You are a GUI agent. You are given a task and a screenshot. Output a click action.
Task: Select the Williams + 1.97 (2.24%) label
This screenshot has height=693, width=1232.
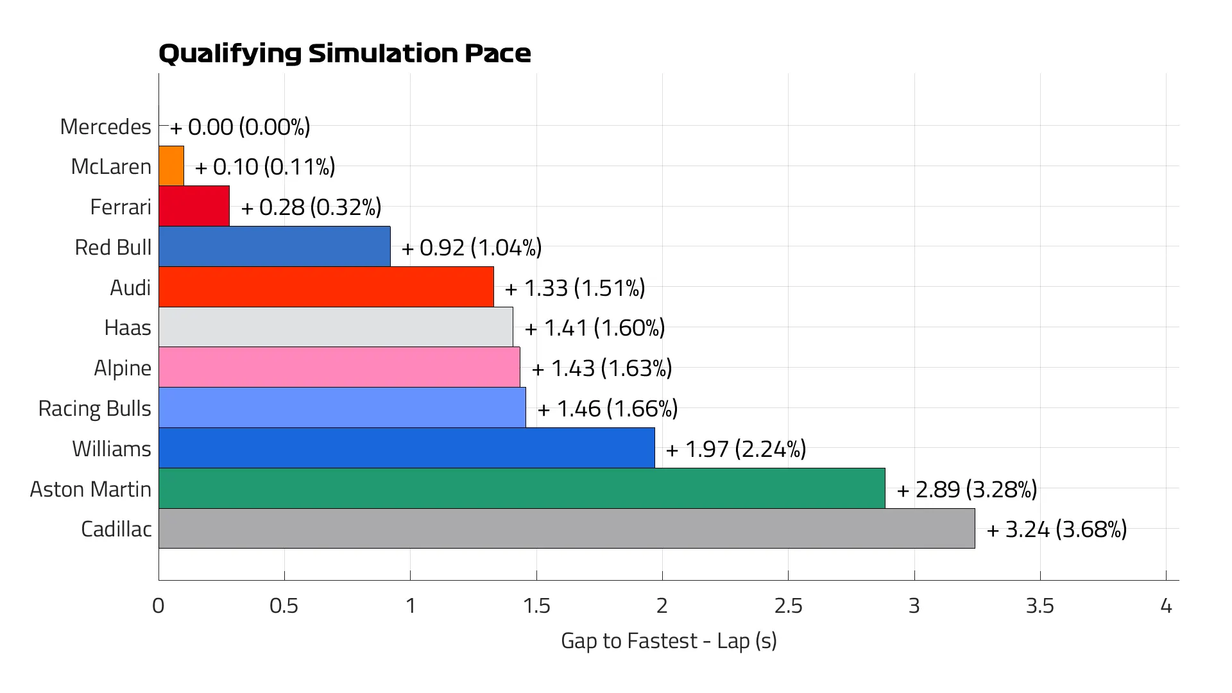click(736, 449)
